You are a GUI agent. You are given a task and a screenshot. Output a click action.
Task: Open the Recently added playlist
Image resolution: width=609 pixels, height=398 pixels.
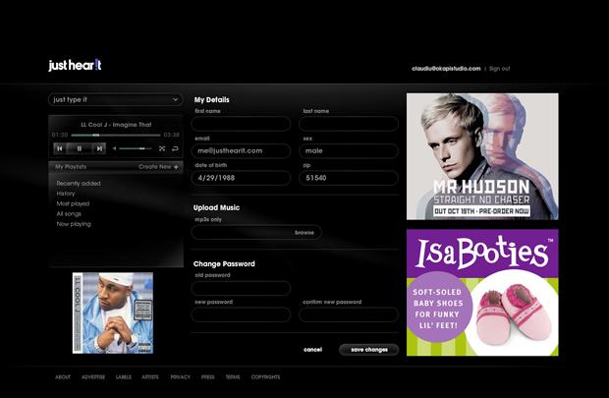click(x=78, y=183)
